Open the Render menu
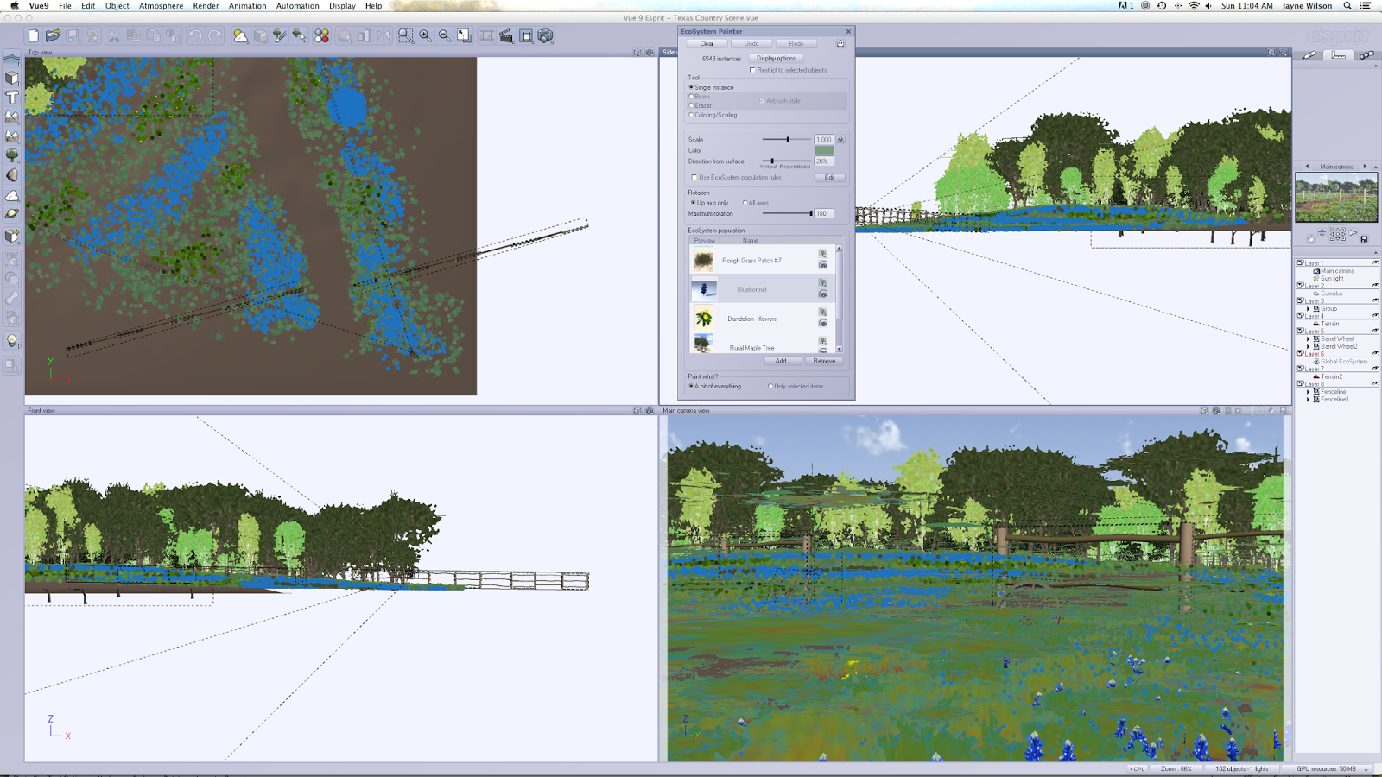The image size is (1382, 777). tap(206, 6)
